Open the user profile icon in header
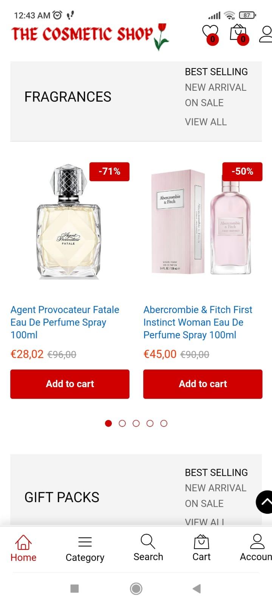 click(x=266, y=34)
